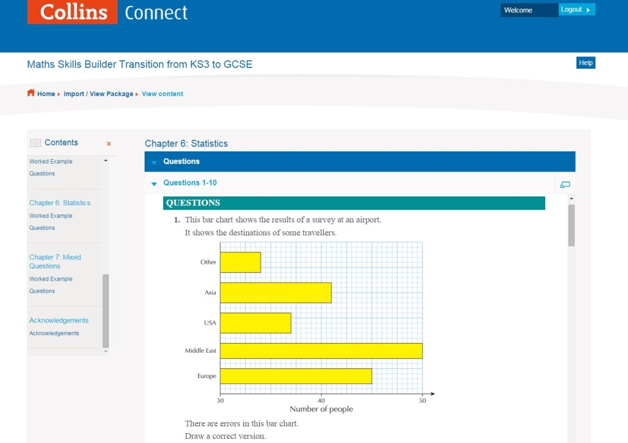Toggle the Chapter 6: Statistics sidebar section
Viewport: 628px width, 443px height.
click(x=59, y=203)
